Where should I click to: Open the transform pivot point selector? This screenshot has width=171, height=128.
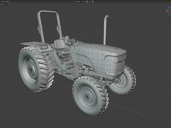pyautogui.click(x=84, y=2)
